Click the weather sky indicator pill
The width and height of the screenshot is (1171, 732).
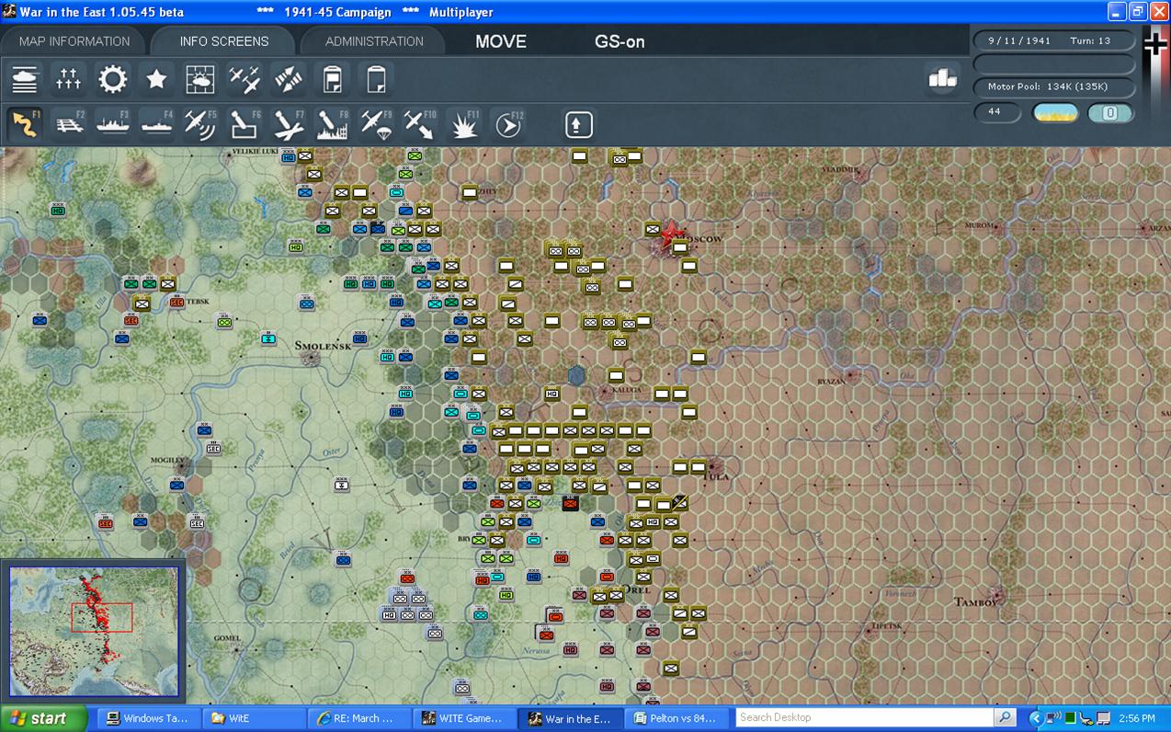1056,113
